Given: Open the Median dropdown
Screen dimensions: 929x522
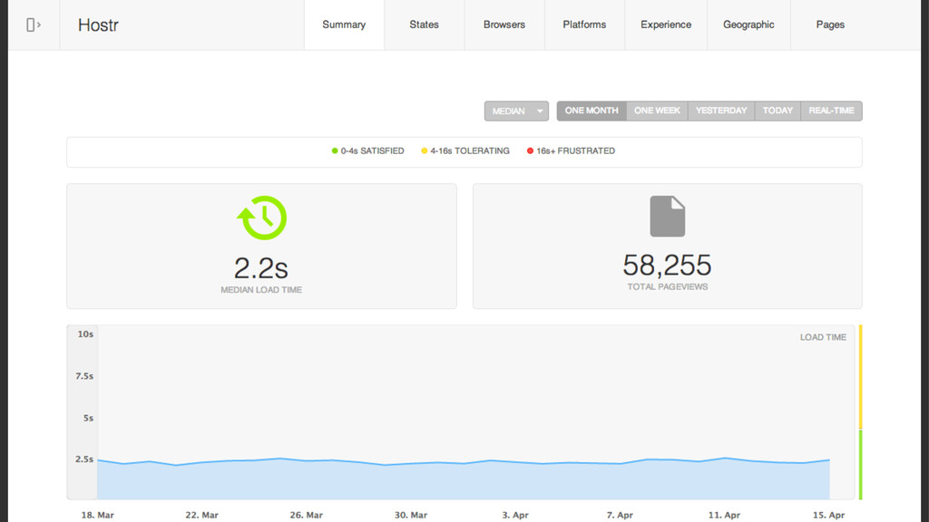Looking at the screenshot, I should [516, 111].
